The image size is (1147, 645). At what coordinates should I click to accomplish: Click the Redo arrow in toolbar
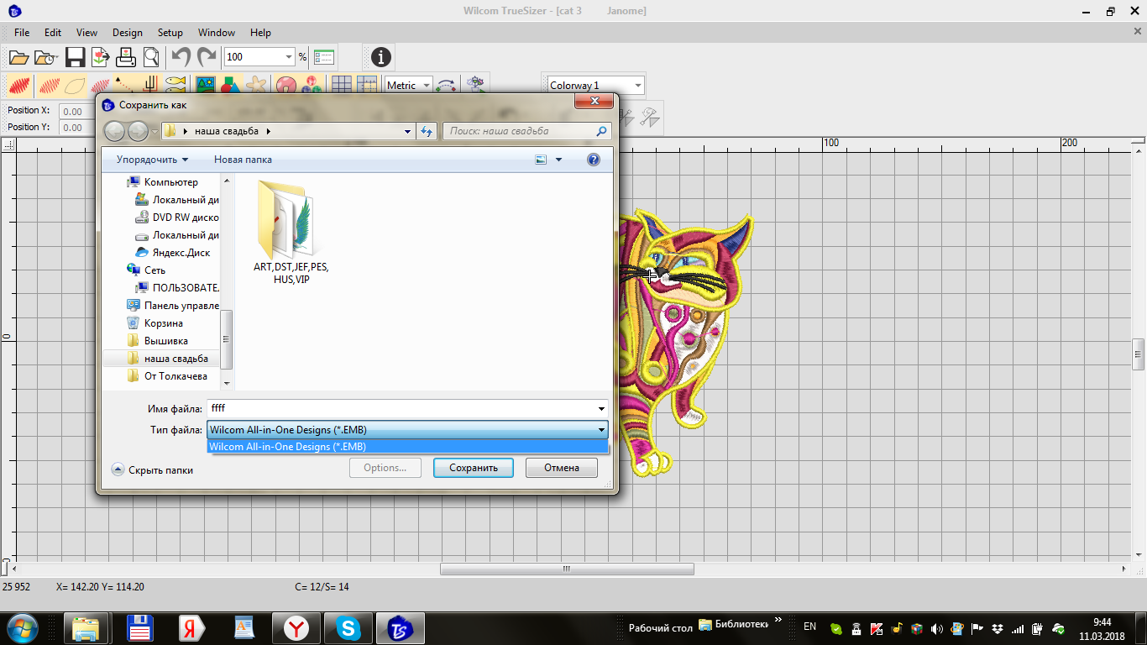[206, 57]
